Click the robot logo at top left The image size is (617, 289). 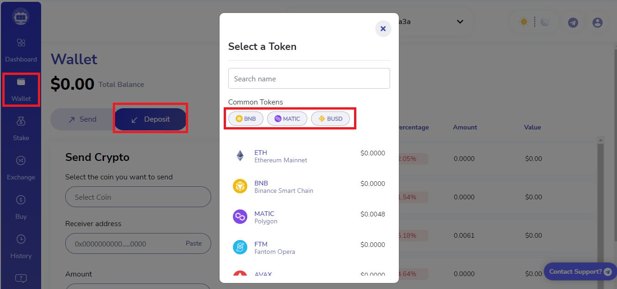[21, 17]
